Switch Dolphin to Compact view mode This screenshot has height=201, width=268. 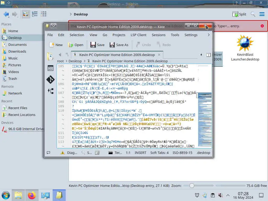[35, 14]
